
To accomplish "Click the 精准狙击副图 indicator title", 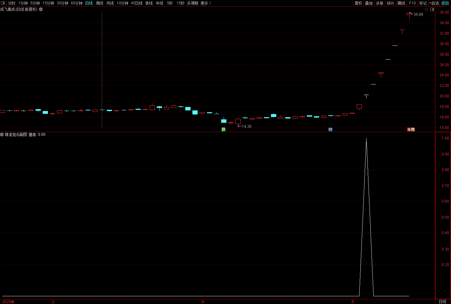I will (16, 135).
